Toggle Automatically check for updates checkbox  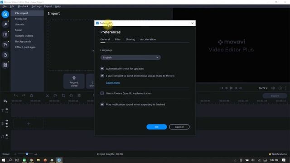coord(102,68)
